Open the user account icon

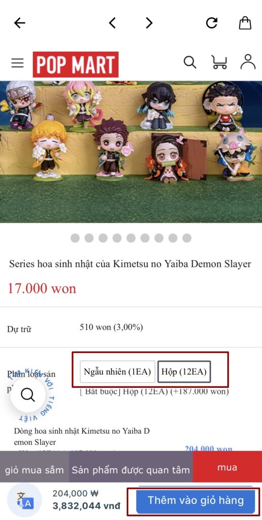click(248, 62)
